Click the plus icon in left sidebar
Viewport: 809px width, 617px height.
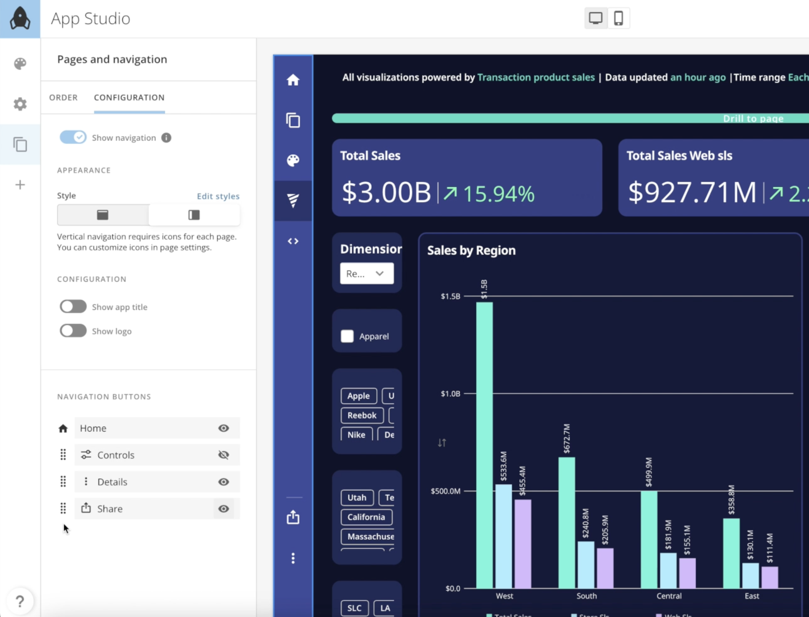pos(20,185)
